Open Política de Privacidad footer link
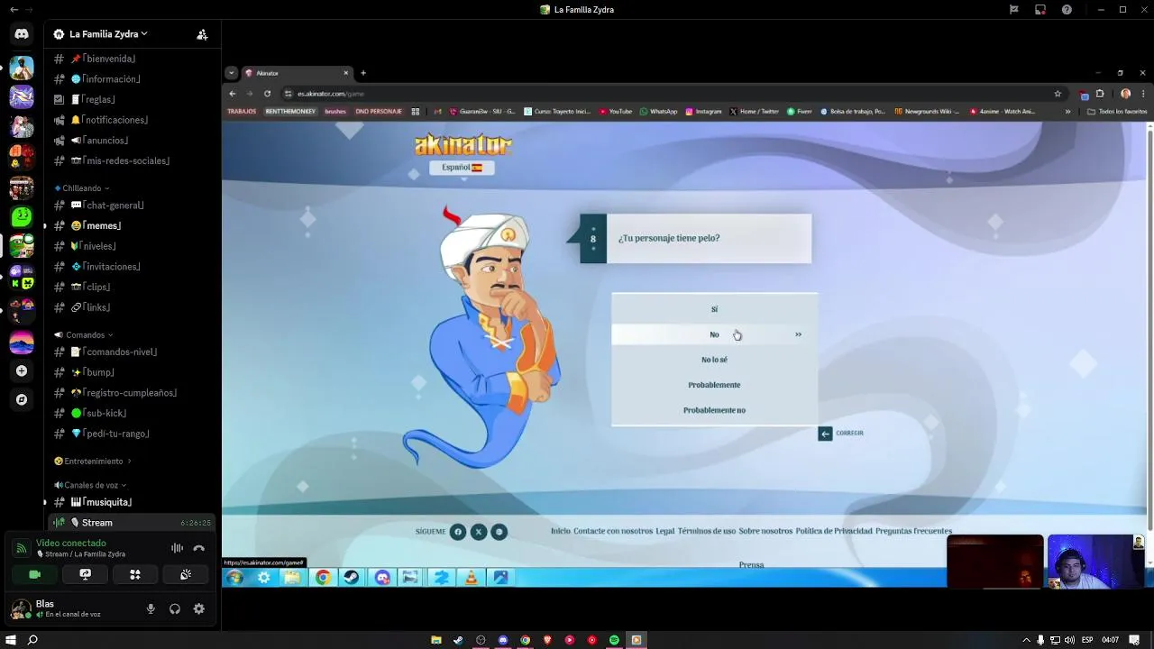 [834, 531]
